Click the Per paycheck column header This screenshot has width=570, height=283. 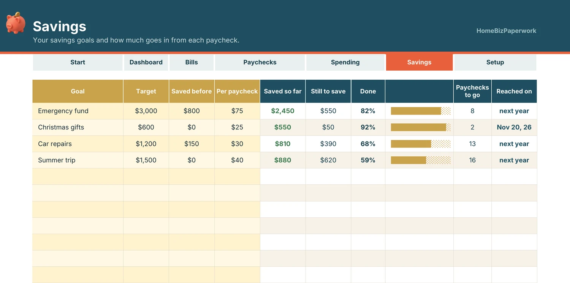coord(237,91)
